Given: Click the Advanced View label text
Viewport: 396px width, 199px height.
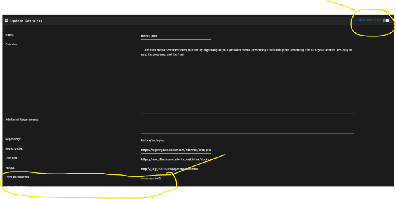Looking at the screenshot, I should coord(369,21).
